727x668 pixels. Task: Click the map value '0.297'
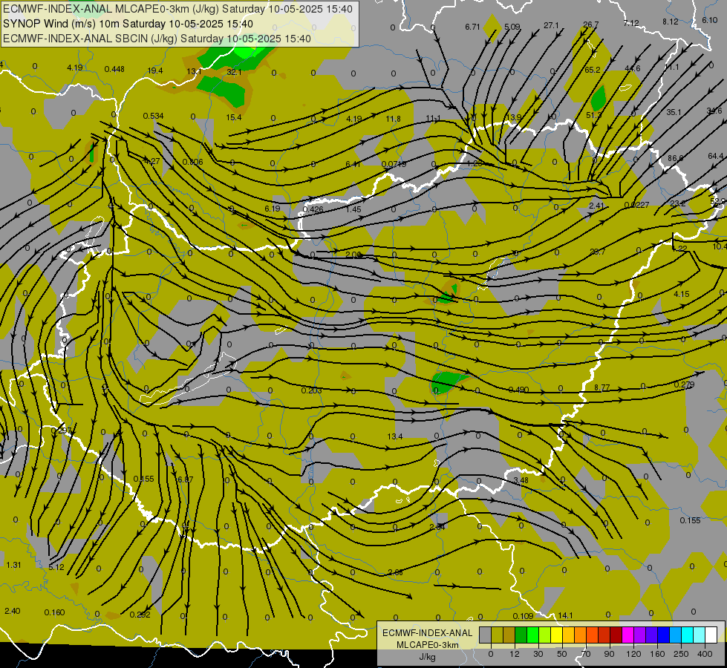click(61, 430)
